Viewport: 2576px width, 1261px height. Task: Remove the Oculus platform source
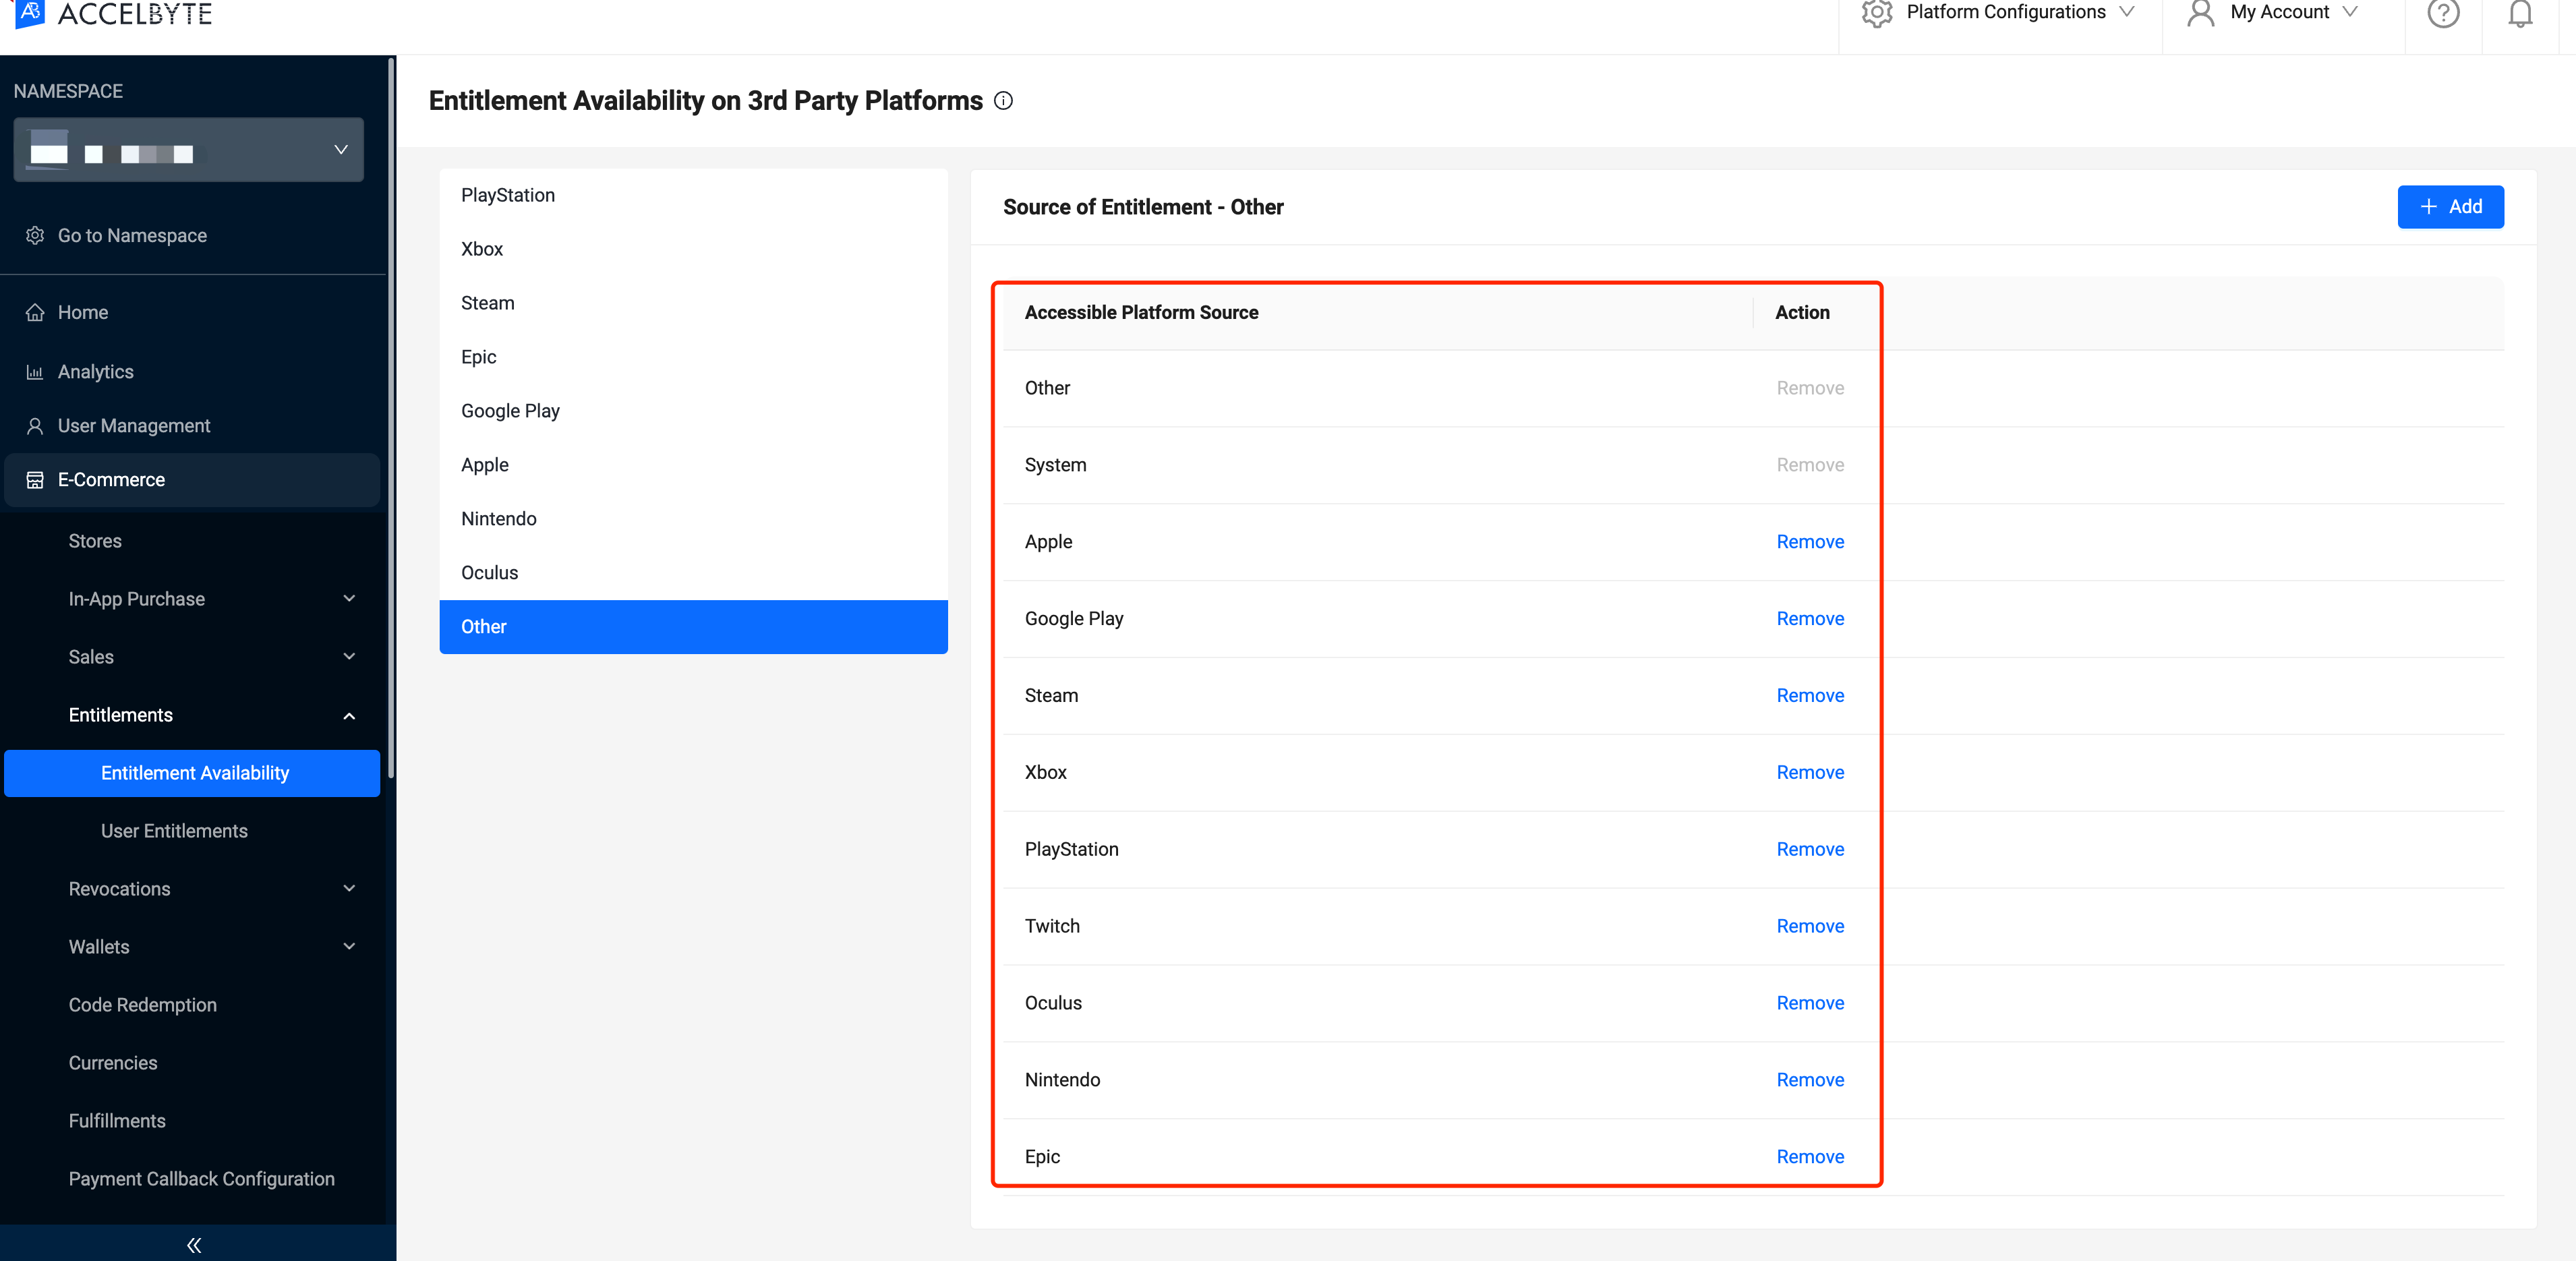[1810, 1004]
